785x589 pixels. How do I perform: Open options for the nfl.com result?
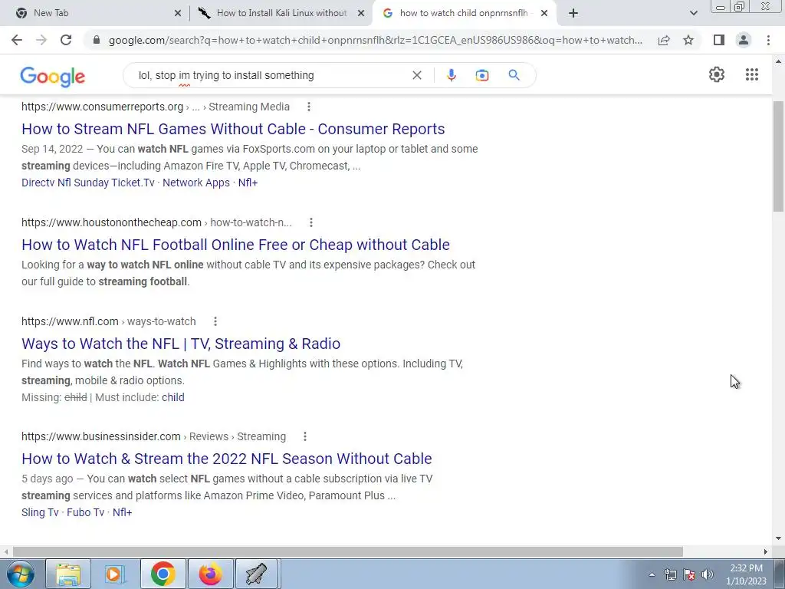coord(215,321)
